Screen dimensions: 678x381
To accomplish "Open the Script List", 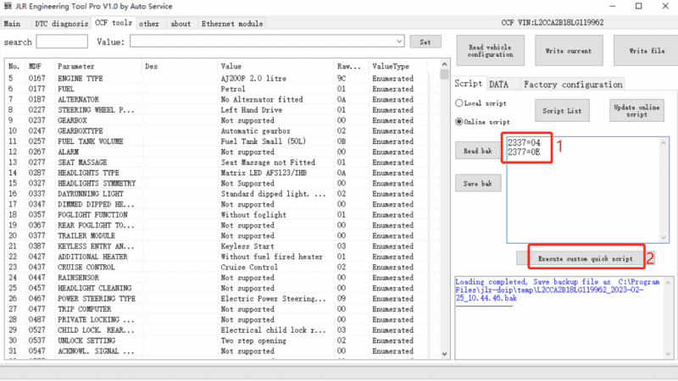I will click(x=562, y=111).
